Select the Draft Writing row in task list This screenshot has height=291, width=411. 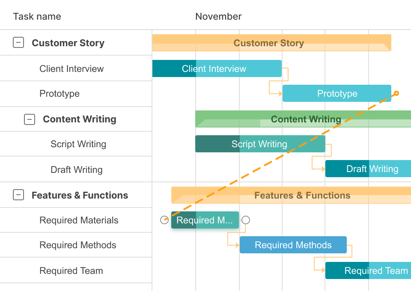(77, 169)
